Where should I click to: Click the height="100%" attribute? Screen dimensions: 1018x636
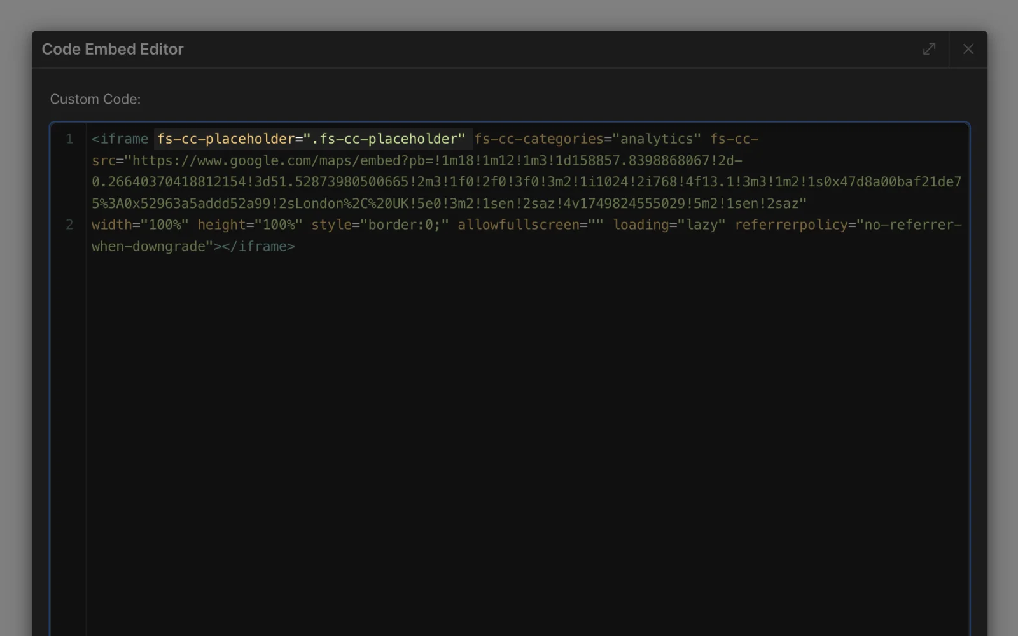pyautogui.click(x=249, y=225)
